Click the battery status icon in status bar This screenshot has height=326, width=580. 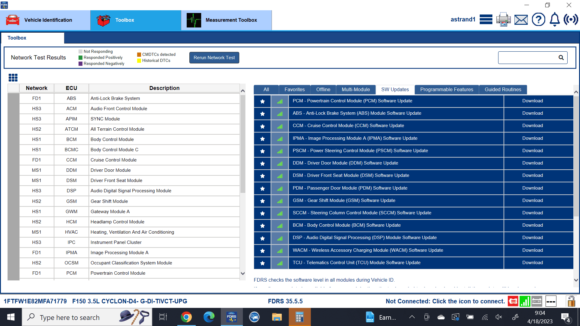tap(537, 301)
